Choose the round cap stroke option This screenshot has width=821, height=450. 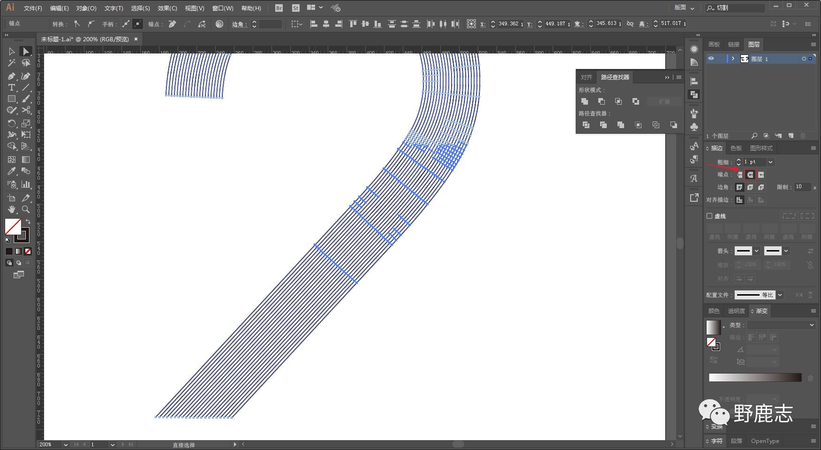click(x=750, y=175)
